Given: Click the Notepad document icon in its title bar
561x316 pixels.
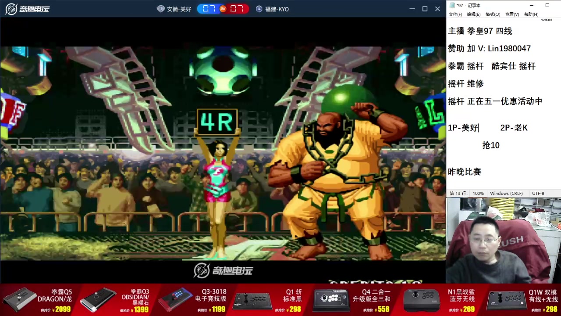Looking at the screenshot, I should coord(452,5).
